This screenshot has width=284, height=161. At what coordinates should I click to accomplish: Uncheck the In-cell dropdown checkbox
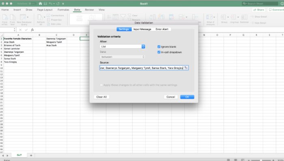tap(159, 52)
